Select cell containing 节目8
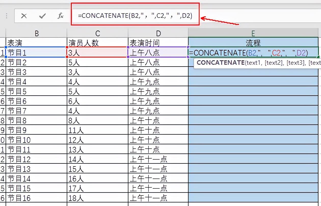Viewport: 321px width, 206px height. coord(36,120)
